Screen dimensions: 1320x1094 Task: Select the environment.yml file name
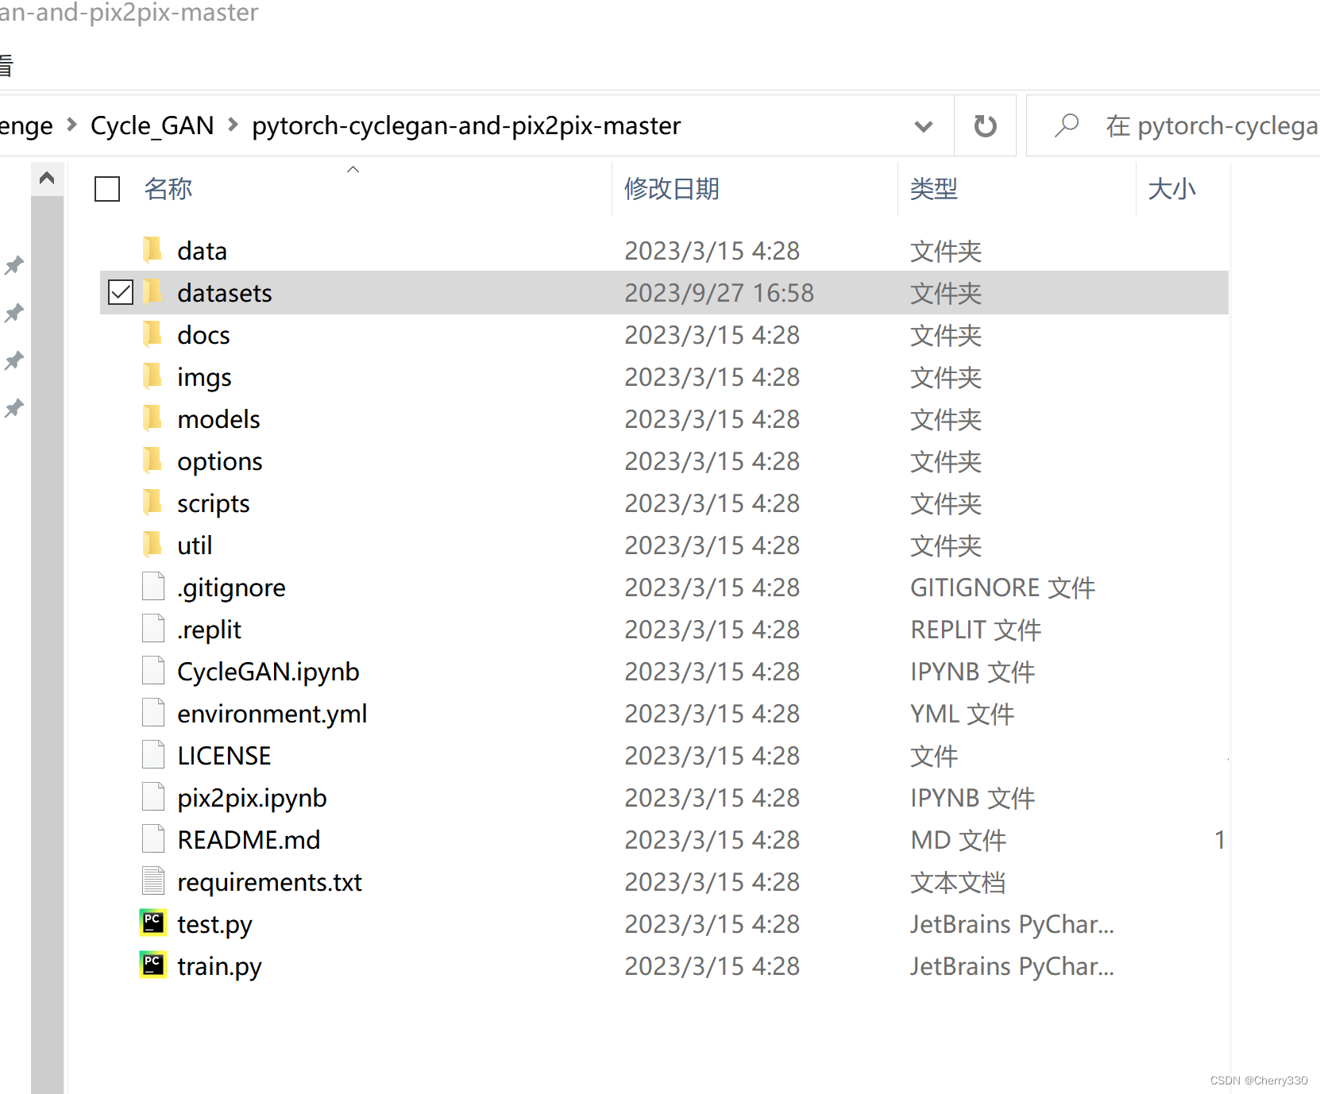pyautogui.click(x=272, y=714)
